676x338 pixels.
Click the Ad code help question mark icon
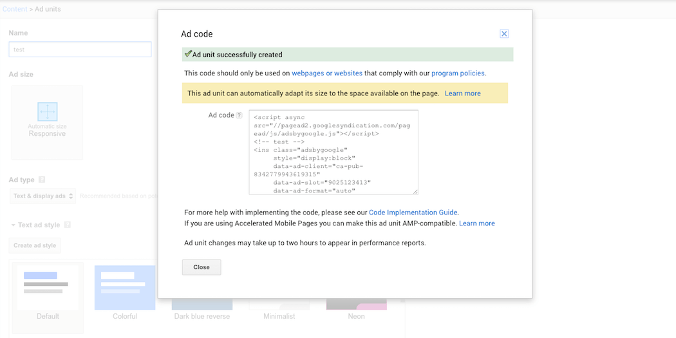coord(239,115)
